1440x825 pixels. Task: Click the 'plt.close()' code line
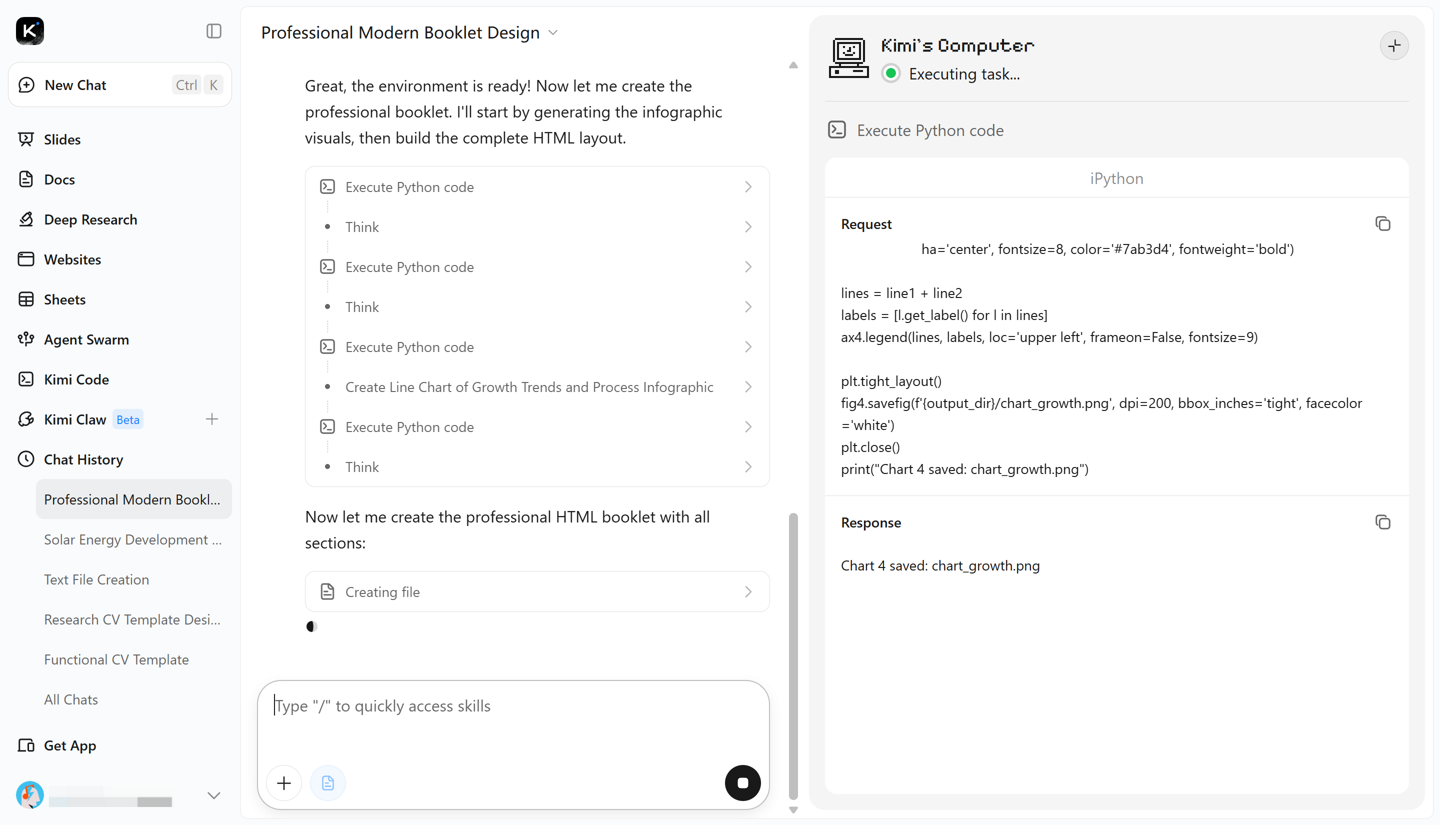tap(870, 447)
